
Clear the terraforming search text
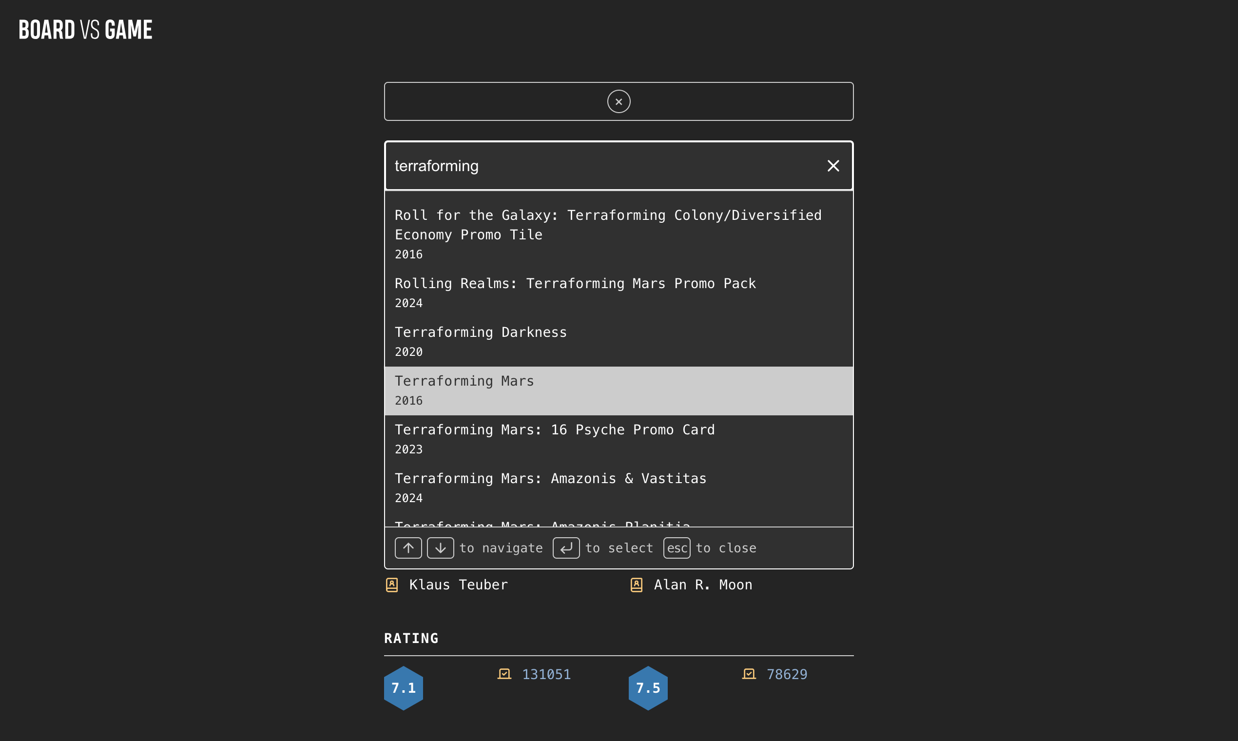tap(833, 166)
